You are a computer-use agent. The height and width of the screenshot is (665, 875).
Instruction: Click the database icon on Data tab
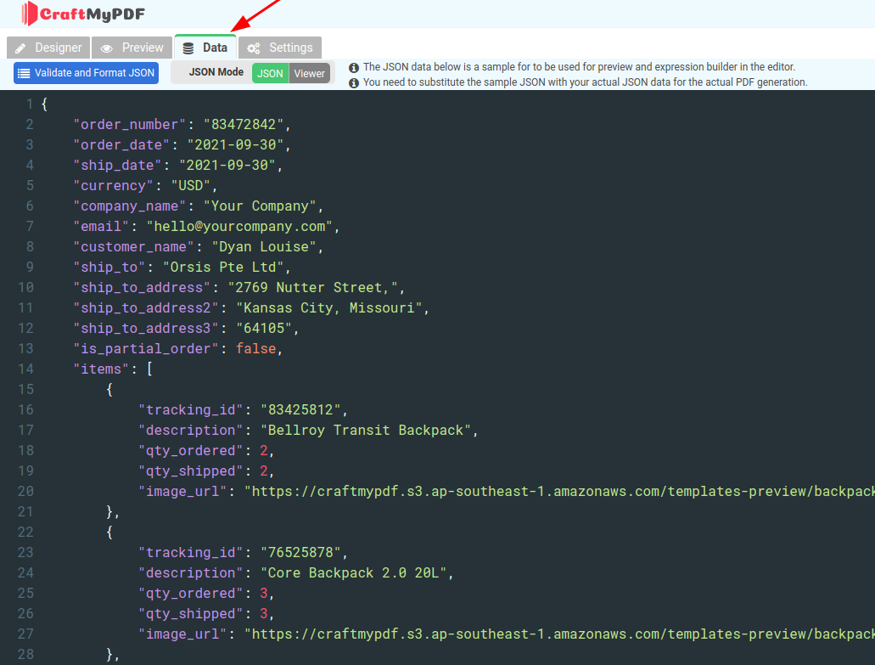click(188, 48)
